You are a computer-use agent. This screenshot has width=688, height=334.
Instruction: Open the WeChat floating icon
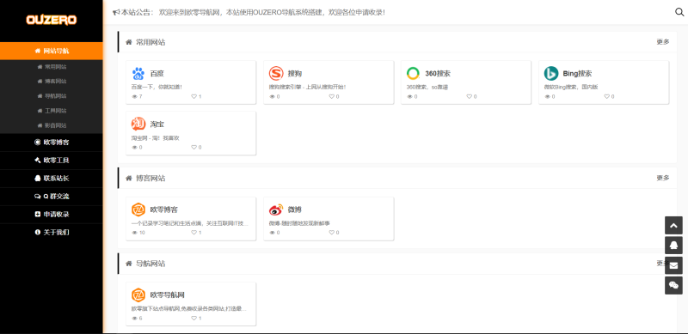coord(673,285)
